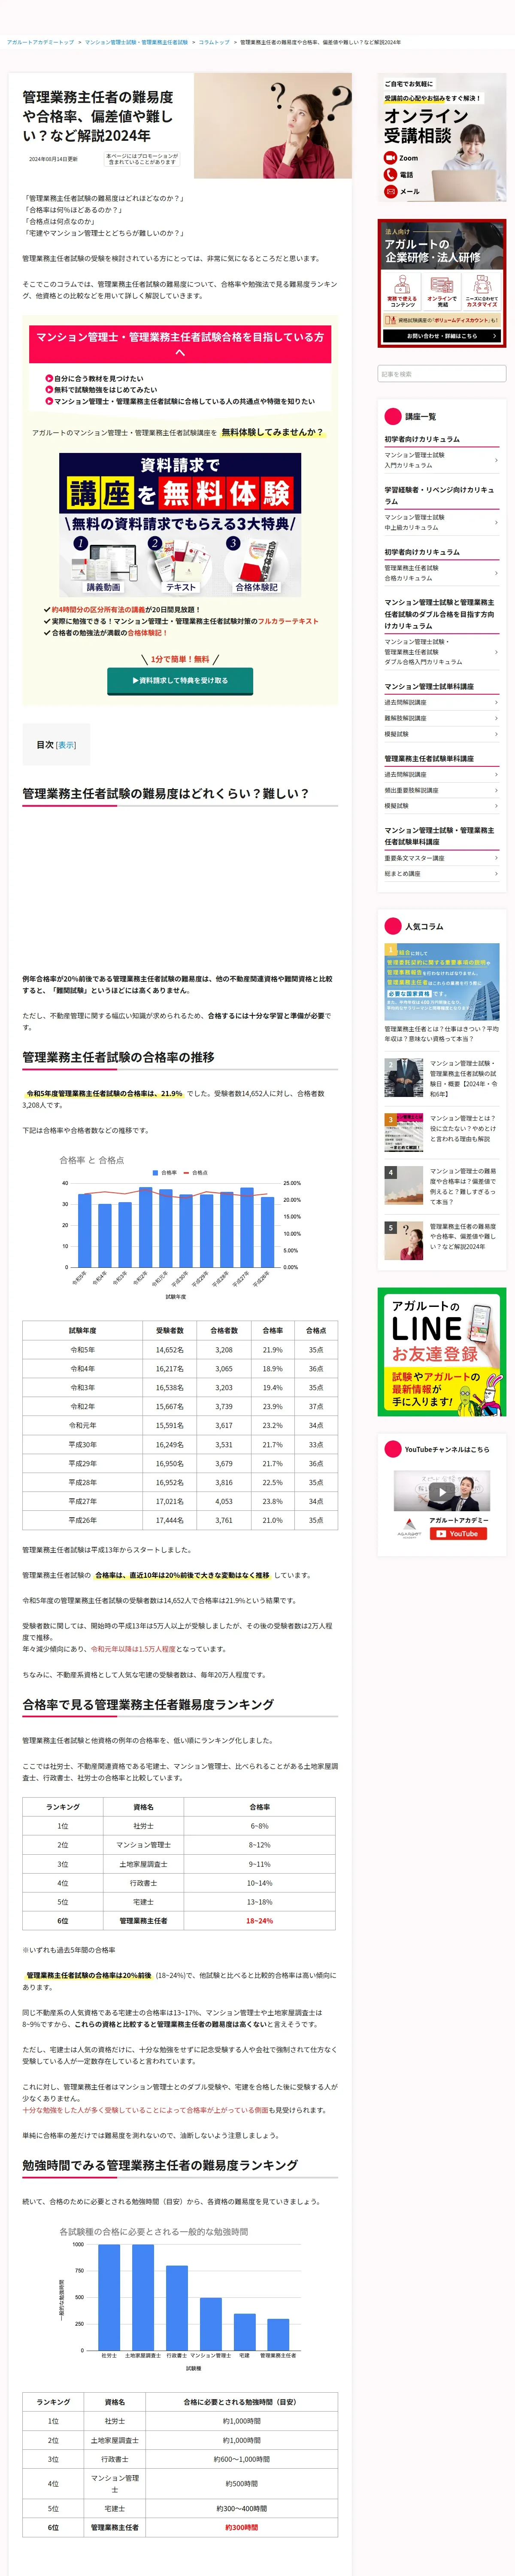Viewport: 515px width, 2576px height.
Task: Select 令和2年 row label in the pass rate table
Action: pyautogui.click(x=82, y=1406)
